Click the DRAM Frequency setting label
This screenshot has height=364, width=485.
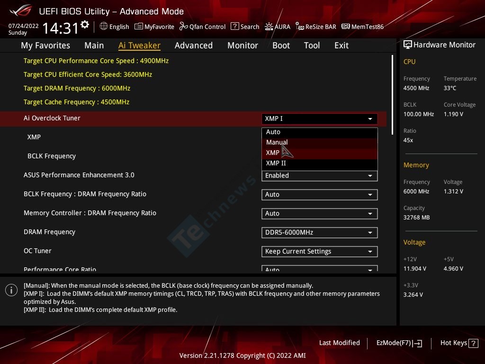coord(49,232)
